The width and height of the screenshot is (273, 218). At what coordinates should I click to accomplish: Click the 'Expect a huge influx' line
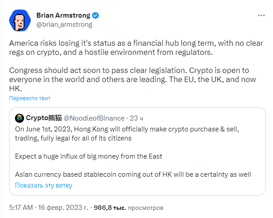[88, 156]
